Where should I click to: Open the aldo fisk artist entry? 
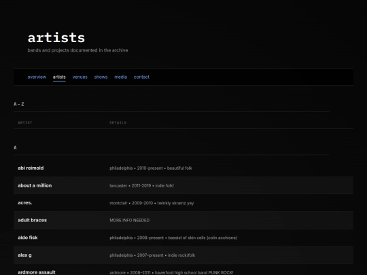tap(28, 238)
